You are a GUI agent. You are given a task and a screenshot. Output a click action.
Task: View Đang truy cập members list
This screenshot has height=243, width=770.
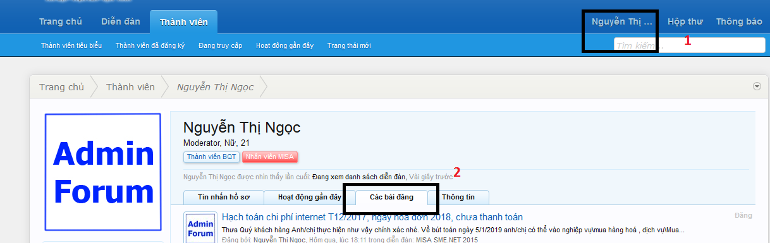[221, 45]
